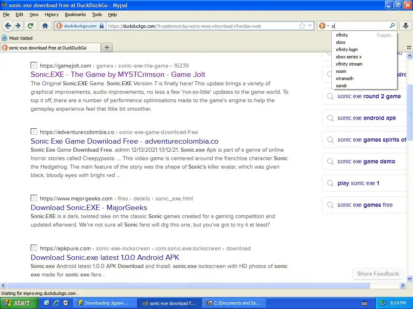Go to the Home page icon
The width and height of the screenshot is (413, 309).
[x=45, y=26]
